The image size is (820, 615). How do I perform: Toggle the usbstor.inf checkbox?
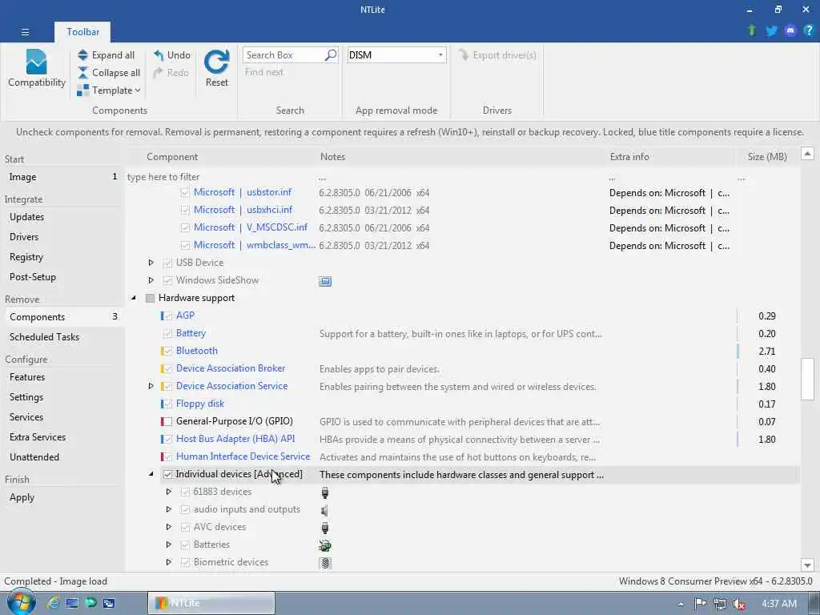(185, 192)
